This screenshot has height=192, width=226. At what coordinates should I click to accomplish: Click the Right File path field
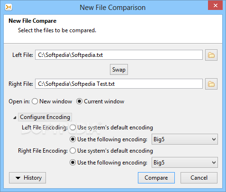click(119, 84)
